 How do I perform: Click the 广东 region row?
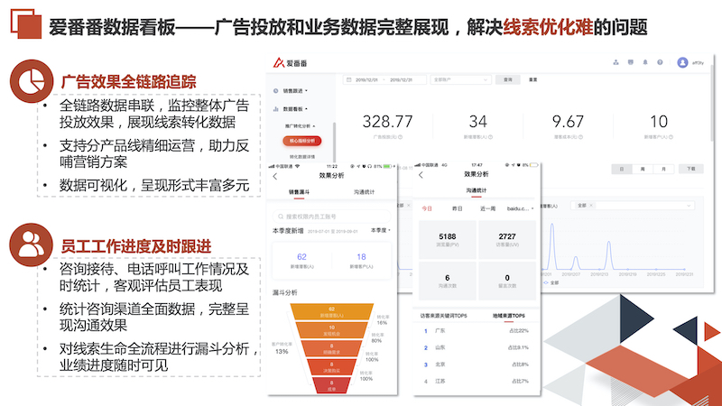pyautogui.click(x=477, y=330)
